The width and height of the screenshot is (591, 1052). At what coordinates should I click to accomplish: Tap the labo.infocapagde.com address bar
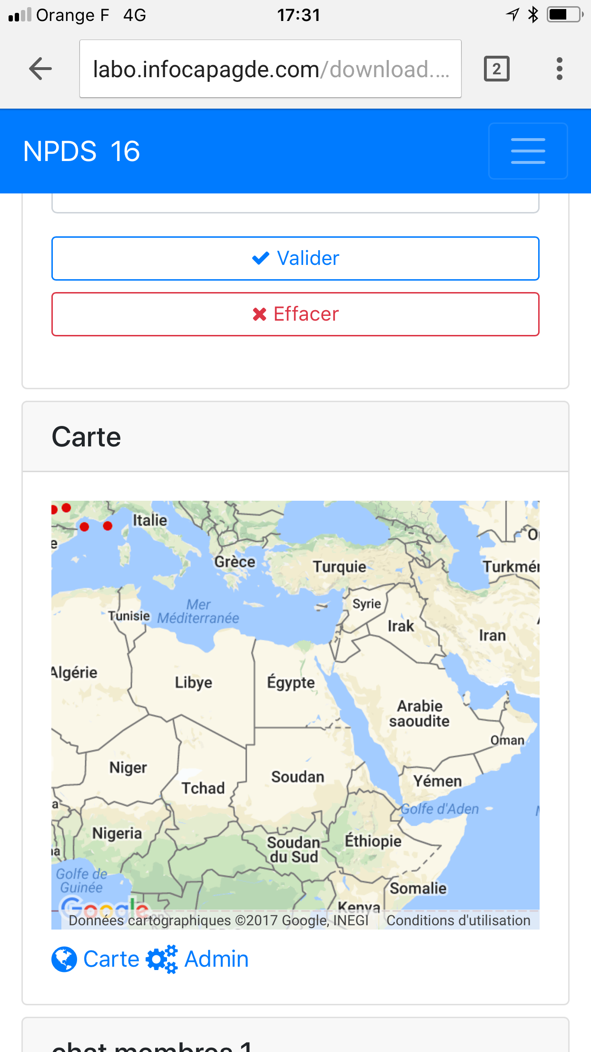click(x=270, y=69)
